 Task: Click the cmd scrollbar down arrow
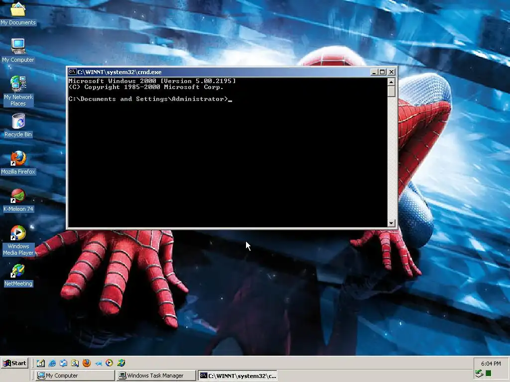pos(391,223)
